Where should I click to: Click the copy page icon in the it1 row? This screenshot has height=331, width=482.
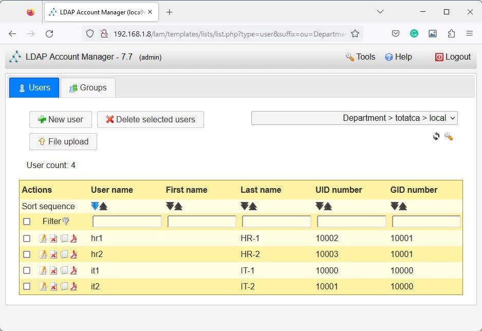click(64, 270)
